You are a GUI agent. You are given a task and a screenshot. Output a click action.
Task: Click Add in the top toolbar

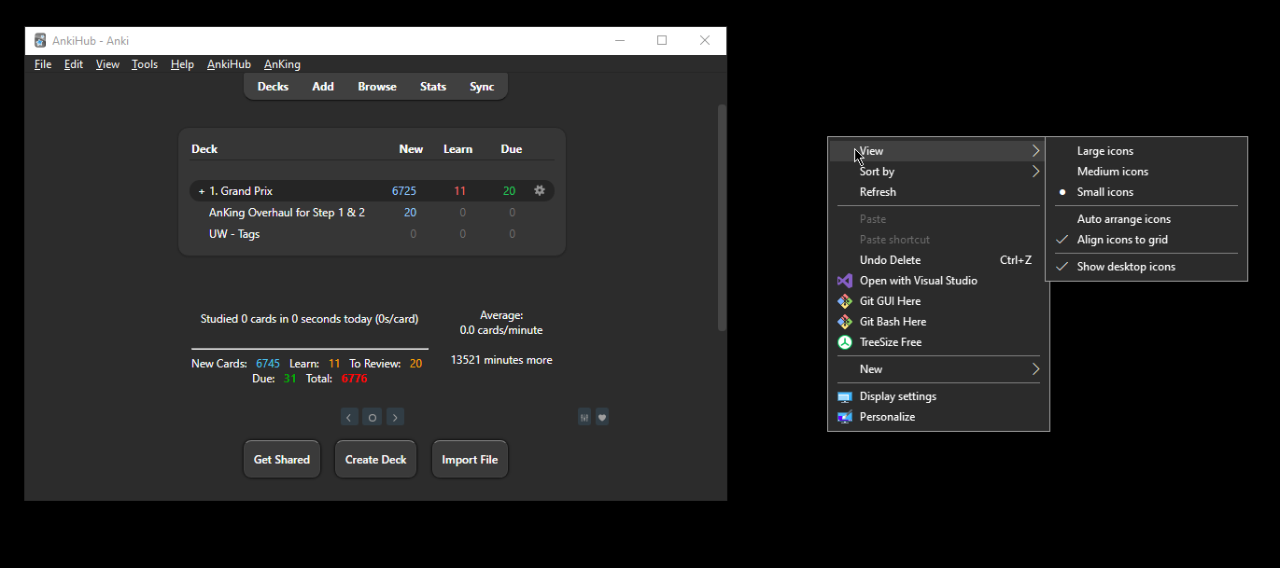point(323,87)
